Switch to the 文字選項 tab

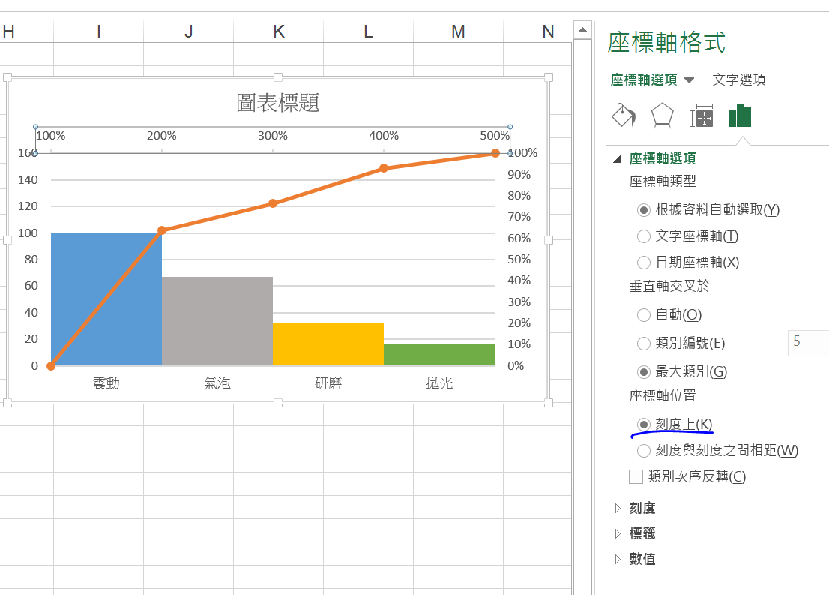click(739, 80)
